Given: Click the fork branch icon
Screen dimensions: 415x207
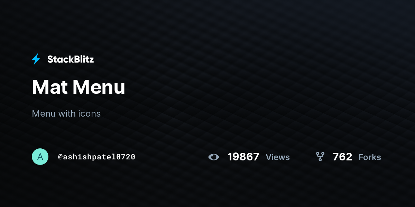Looking at the screenshot, I should coord(320,157).
